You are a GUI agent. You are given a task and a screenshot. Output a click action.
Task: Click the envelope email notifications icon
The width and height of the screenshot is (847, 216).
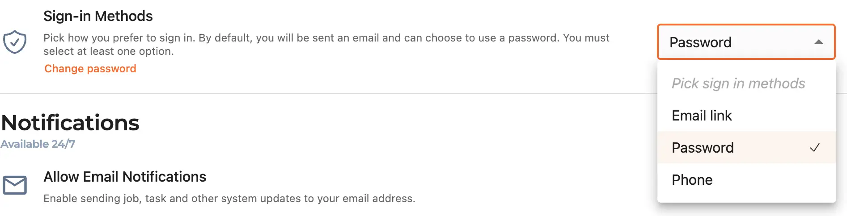coord(15,185)
